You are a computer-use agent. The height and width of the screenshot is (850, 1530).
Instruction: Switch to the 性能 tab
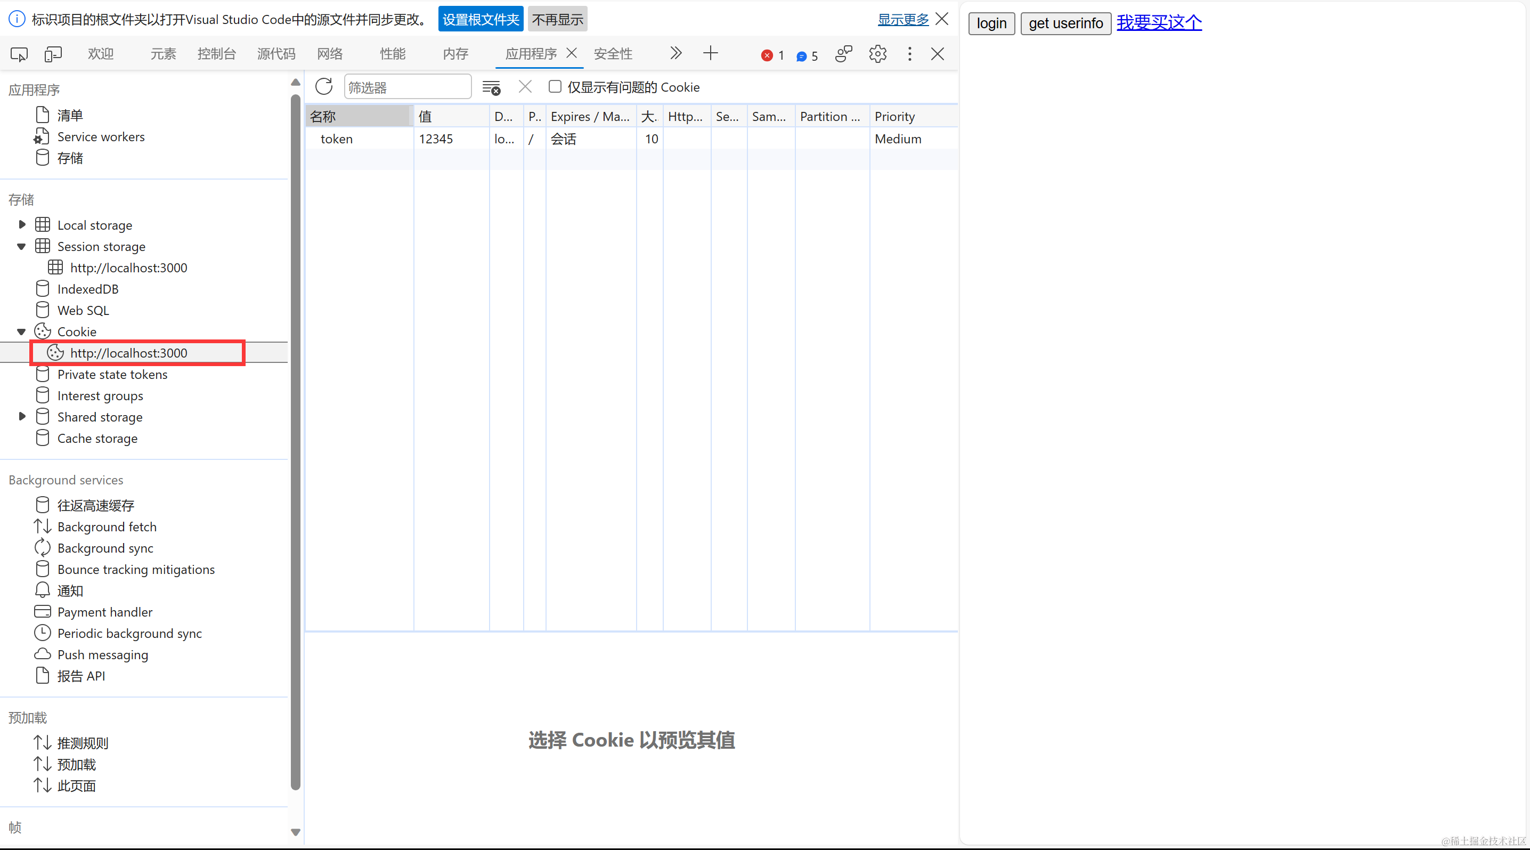pyautogui.click(x=393, y=54)
